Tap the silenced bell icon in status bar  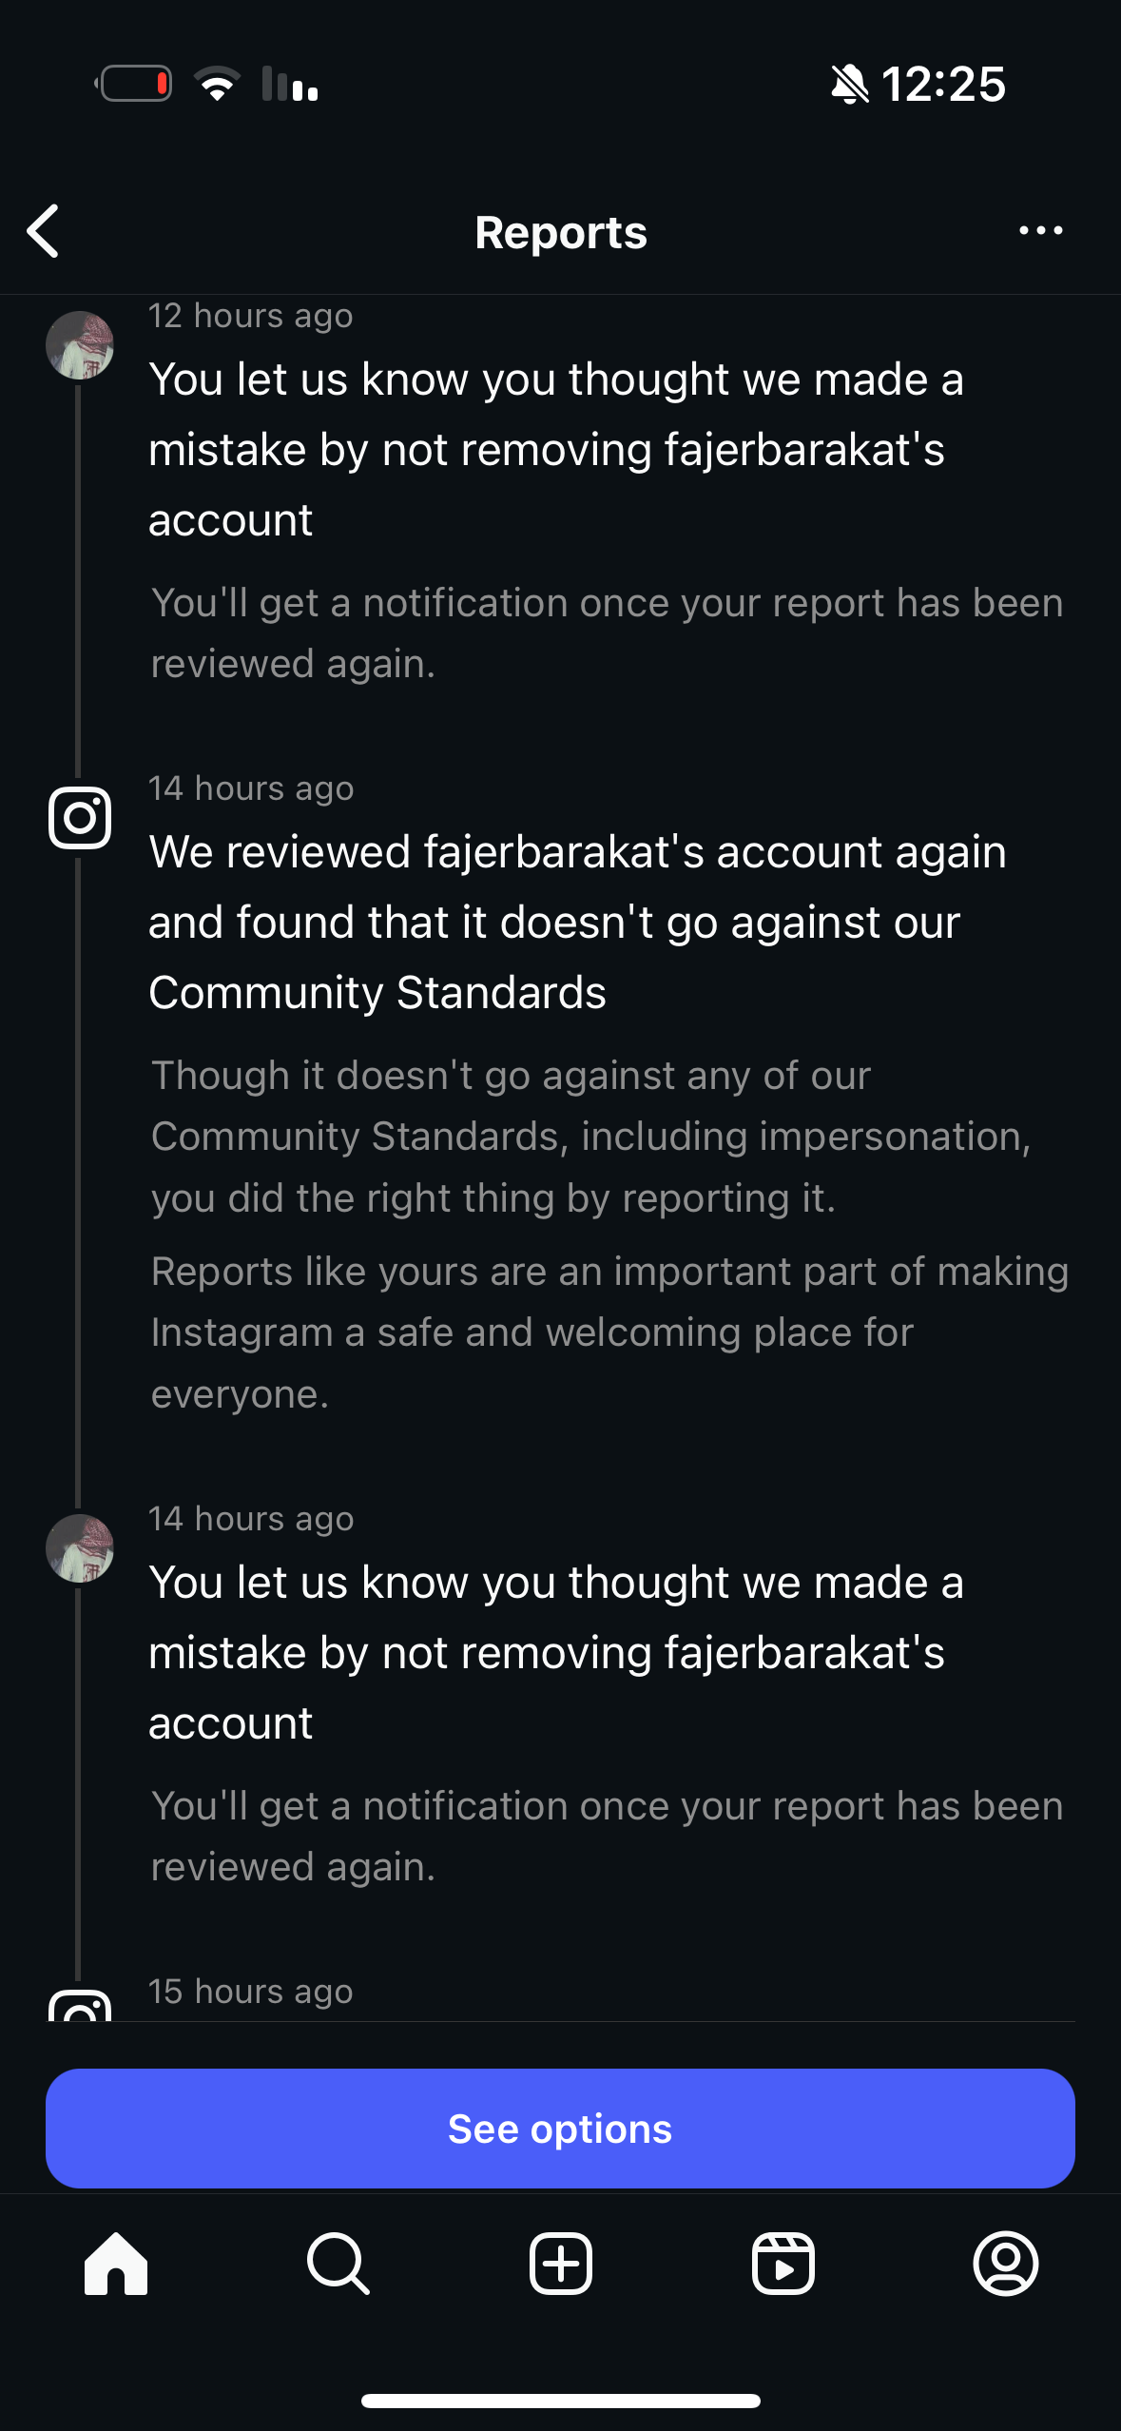point(849,85)
